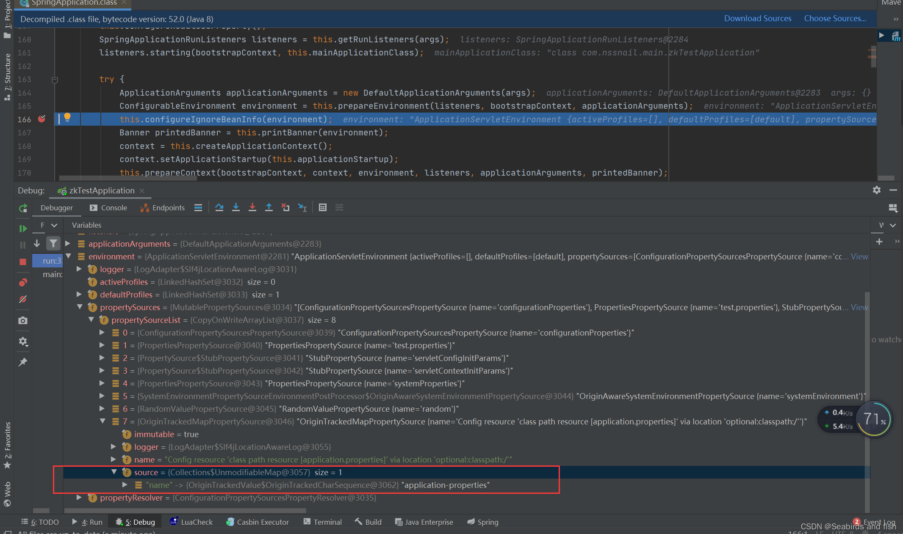This screenshot has height=534, width=903.
Task: Click the camera thread dump icon
Action: (23, 321)
